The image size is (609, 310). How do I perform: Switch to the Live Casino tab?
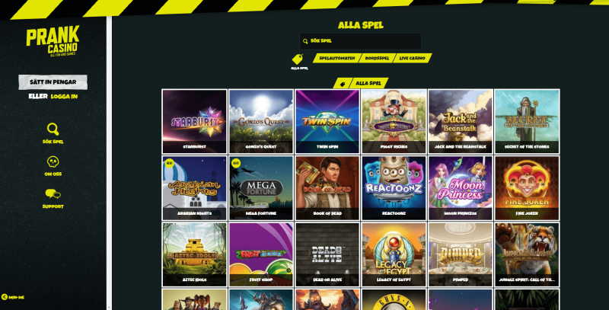[x=412, y=59]
